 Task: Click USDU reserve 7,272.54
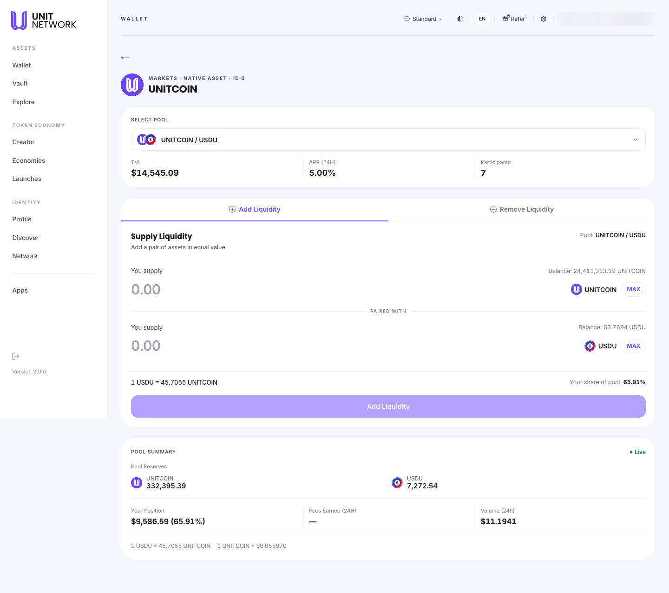422,486
